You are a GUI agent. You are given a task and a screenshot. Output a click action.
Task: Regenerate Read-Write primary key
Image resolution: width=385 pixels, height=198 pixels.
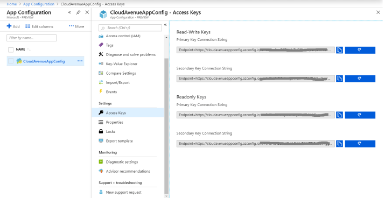[360, 50]
